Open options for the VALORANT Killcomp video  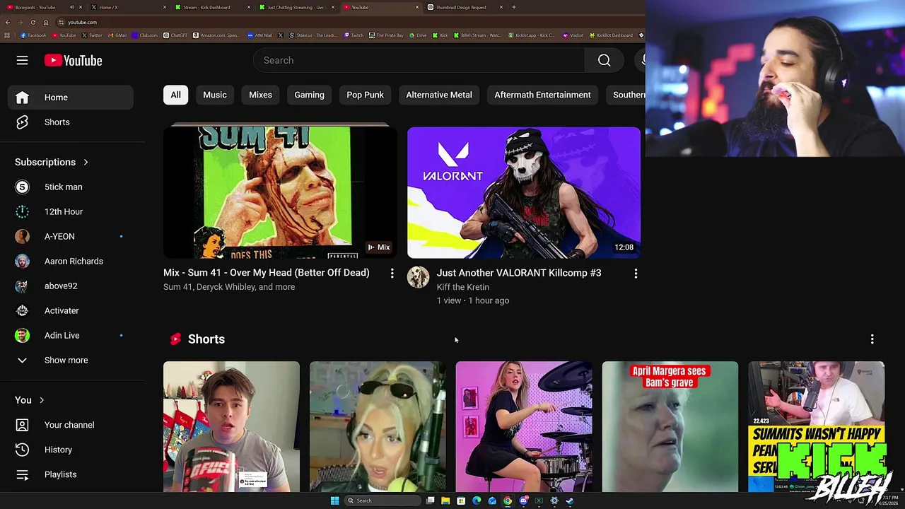[x=635, y=273]
